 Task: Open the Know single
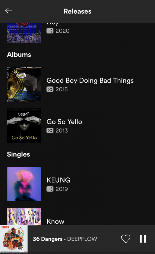(55, 221)
